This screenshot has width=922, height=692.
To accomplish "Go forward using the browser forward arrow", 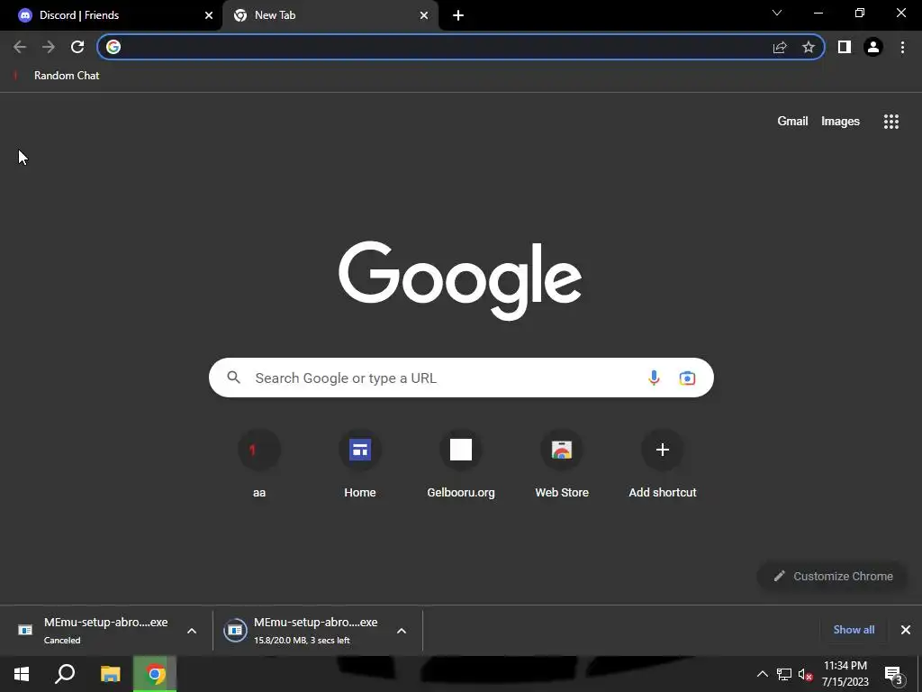I will coord(49,47).
